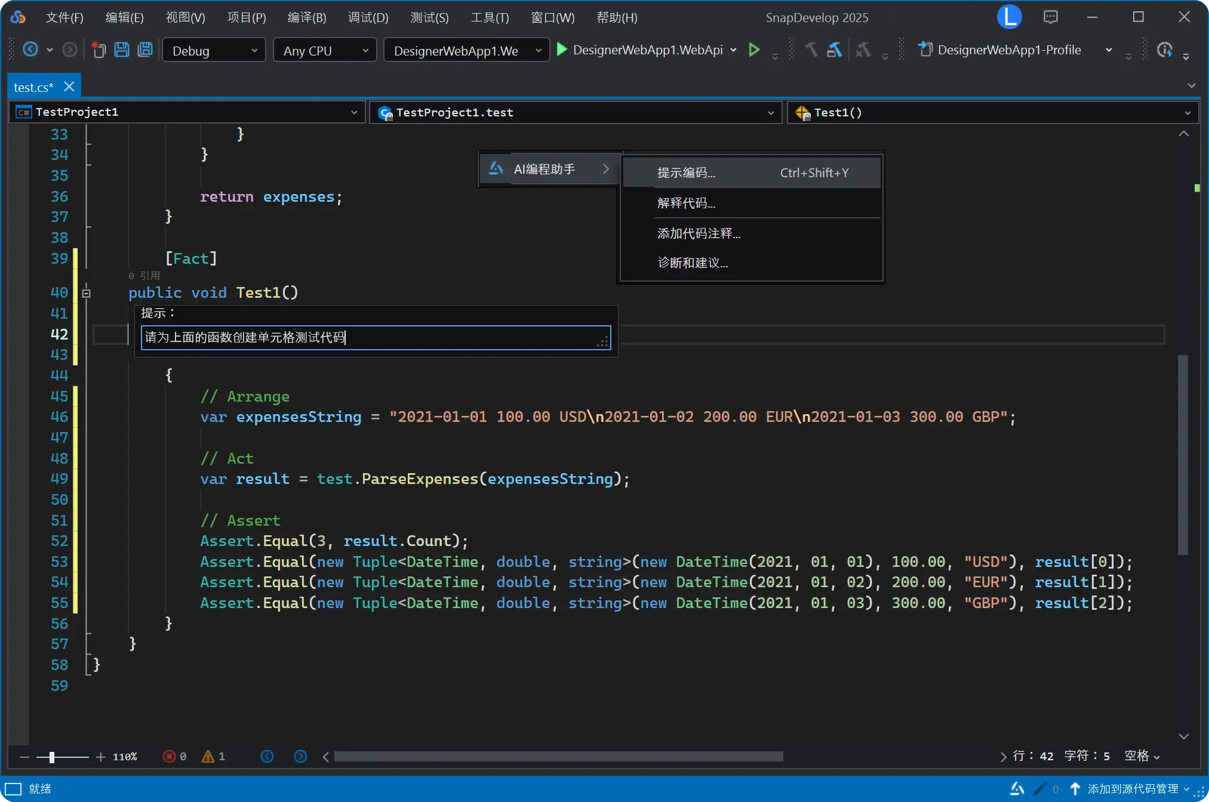Open the feedback speech bubble icon
Viewport: 1209px width, 802px height.
[x=1050, y=17]
